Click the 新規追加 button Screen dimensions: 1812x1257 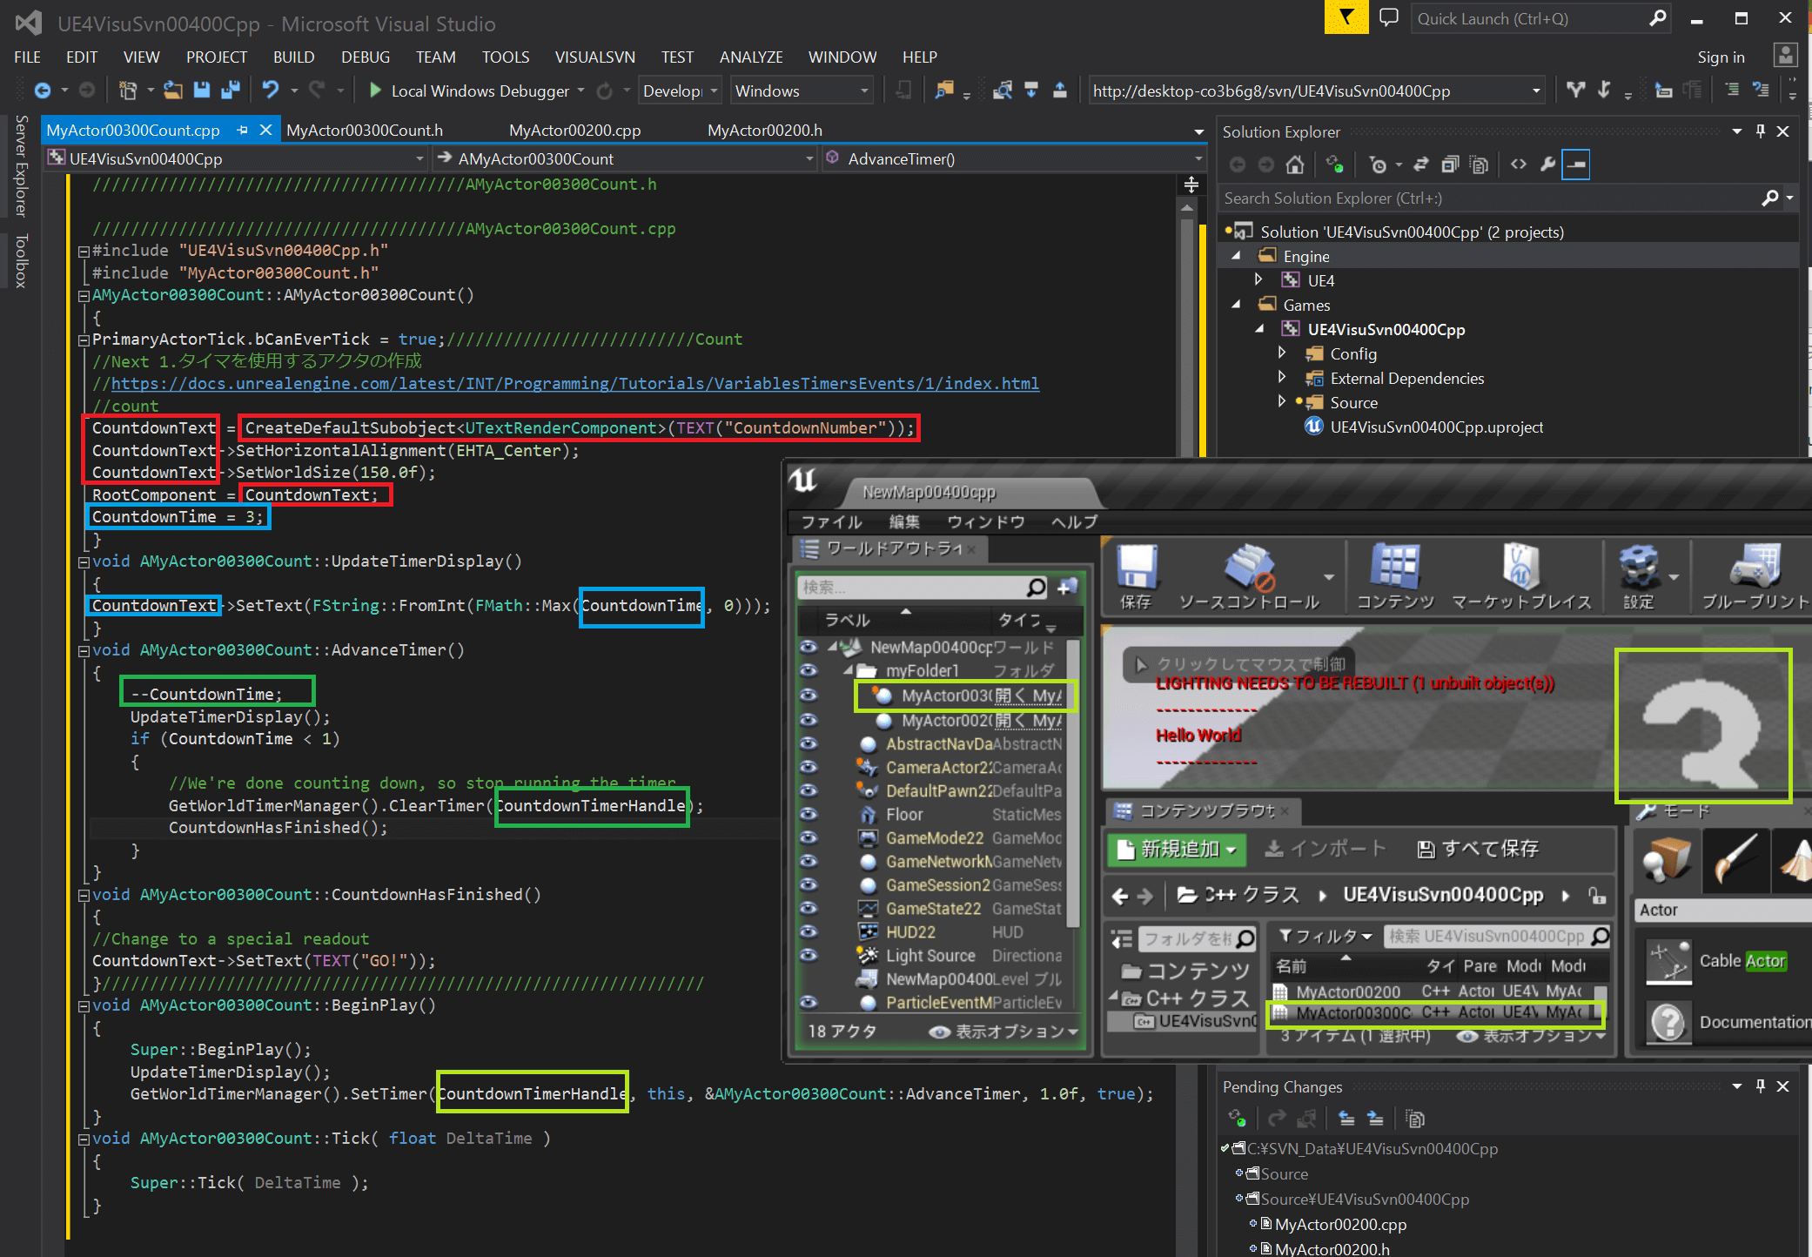(1177, 849)
